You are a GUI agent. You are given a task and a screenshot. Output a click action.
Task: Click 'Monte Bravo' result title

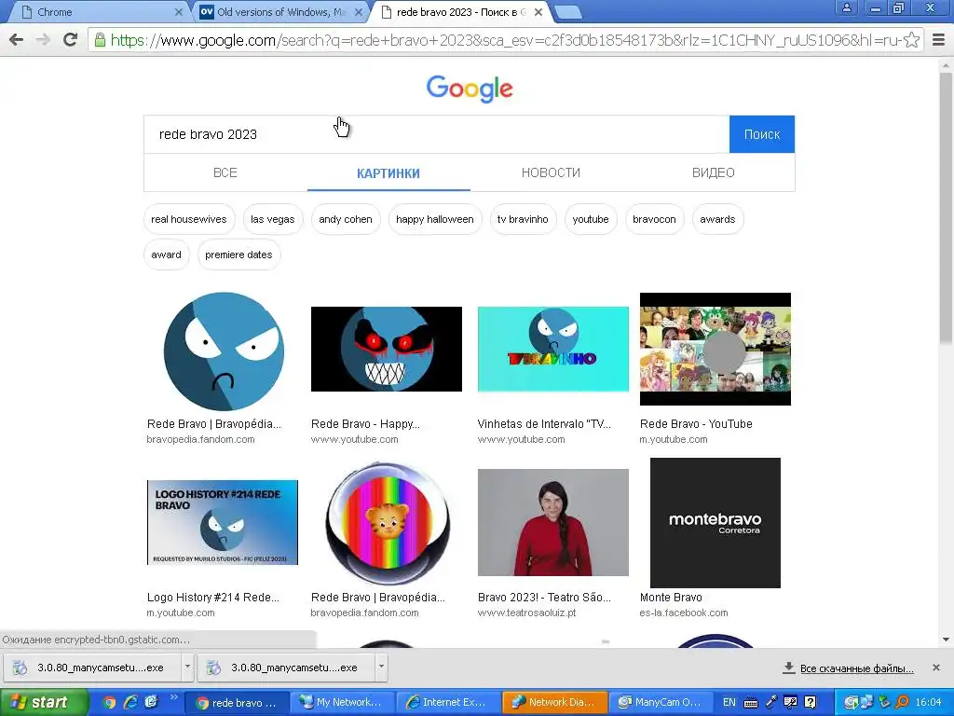tap(671, 598)
